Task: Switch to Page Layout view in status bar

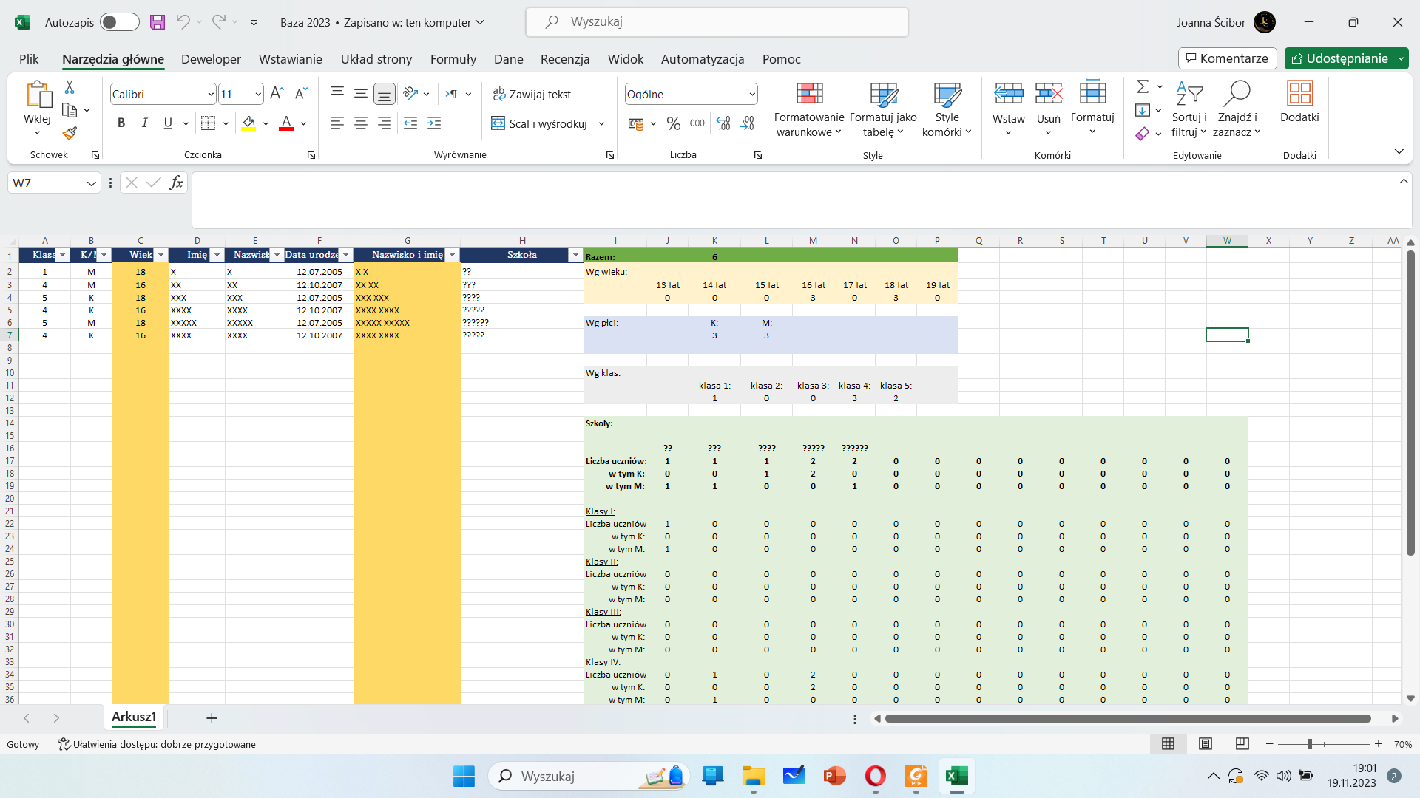Action: tap(1206, 744)
